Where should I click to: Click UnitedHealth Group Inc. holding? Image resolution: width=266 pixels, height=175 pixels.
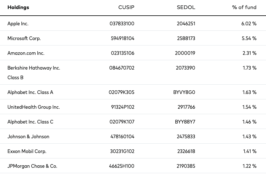tap(34, 107)
